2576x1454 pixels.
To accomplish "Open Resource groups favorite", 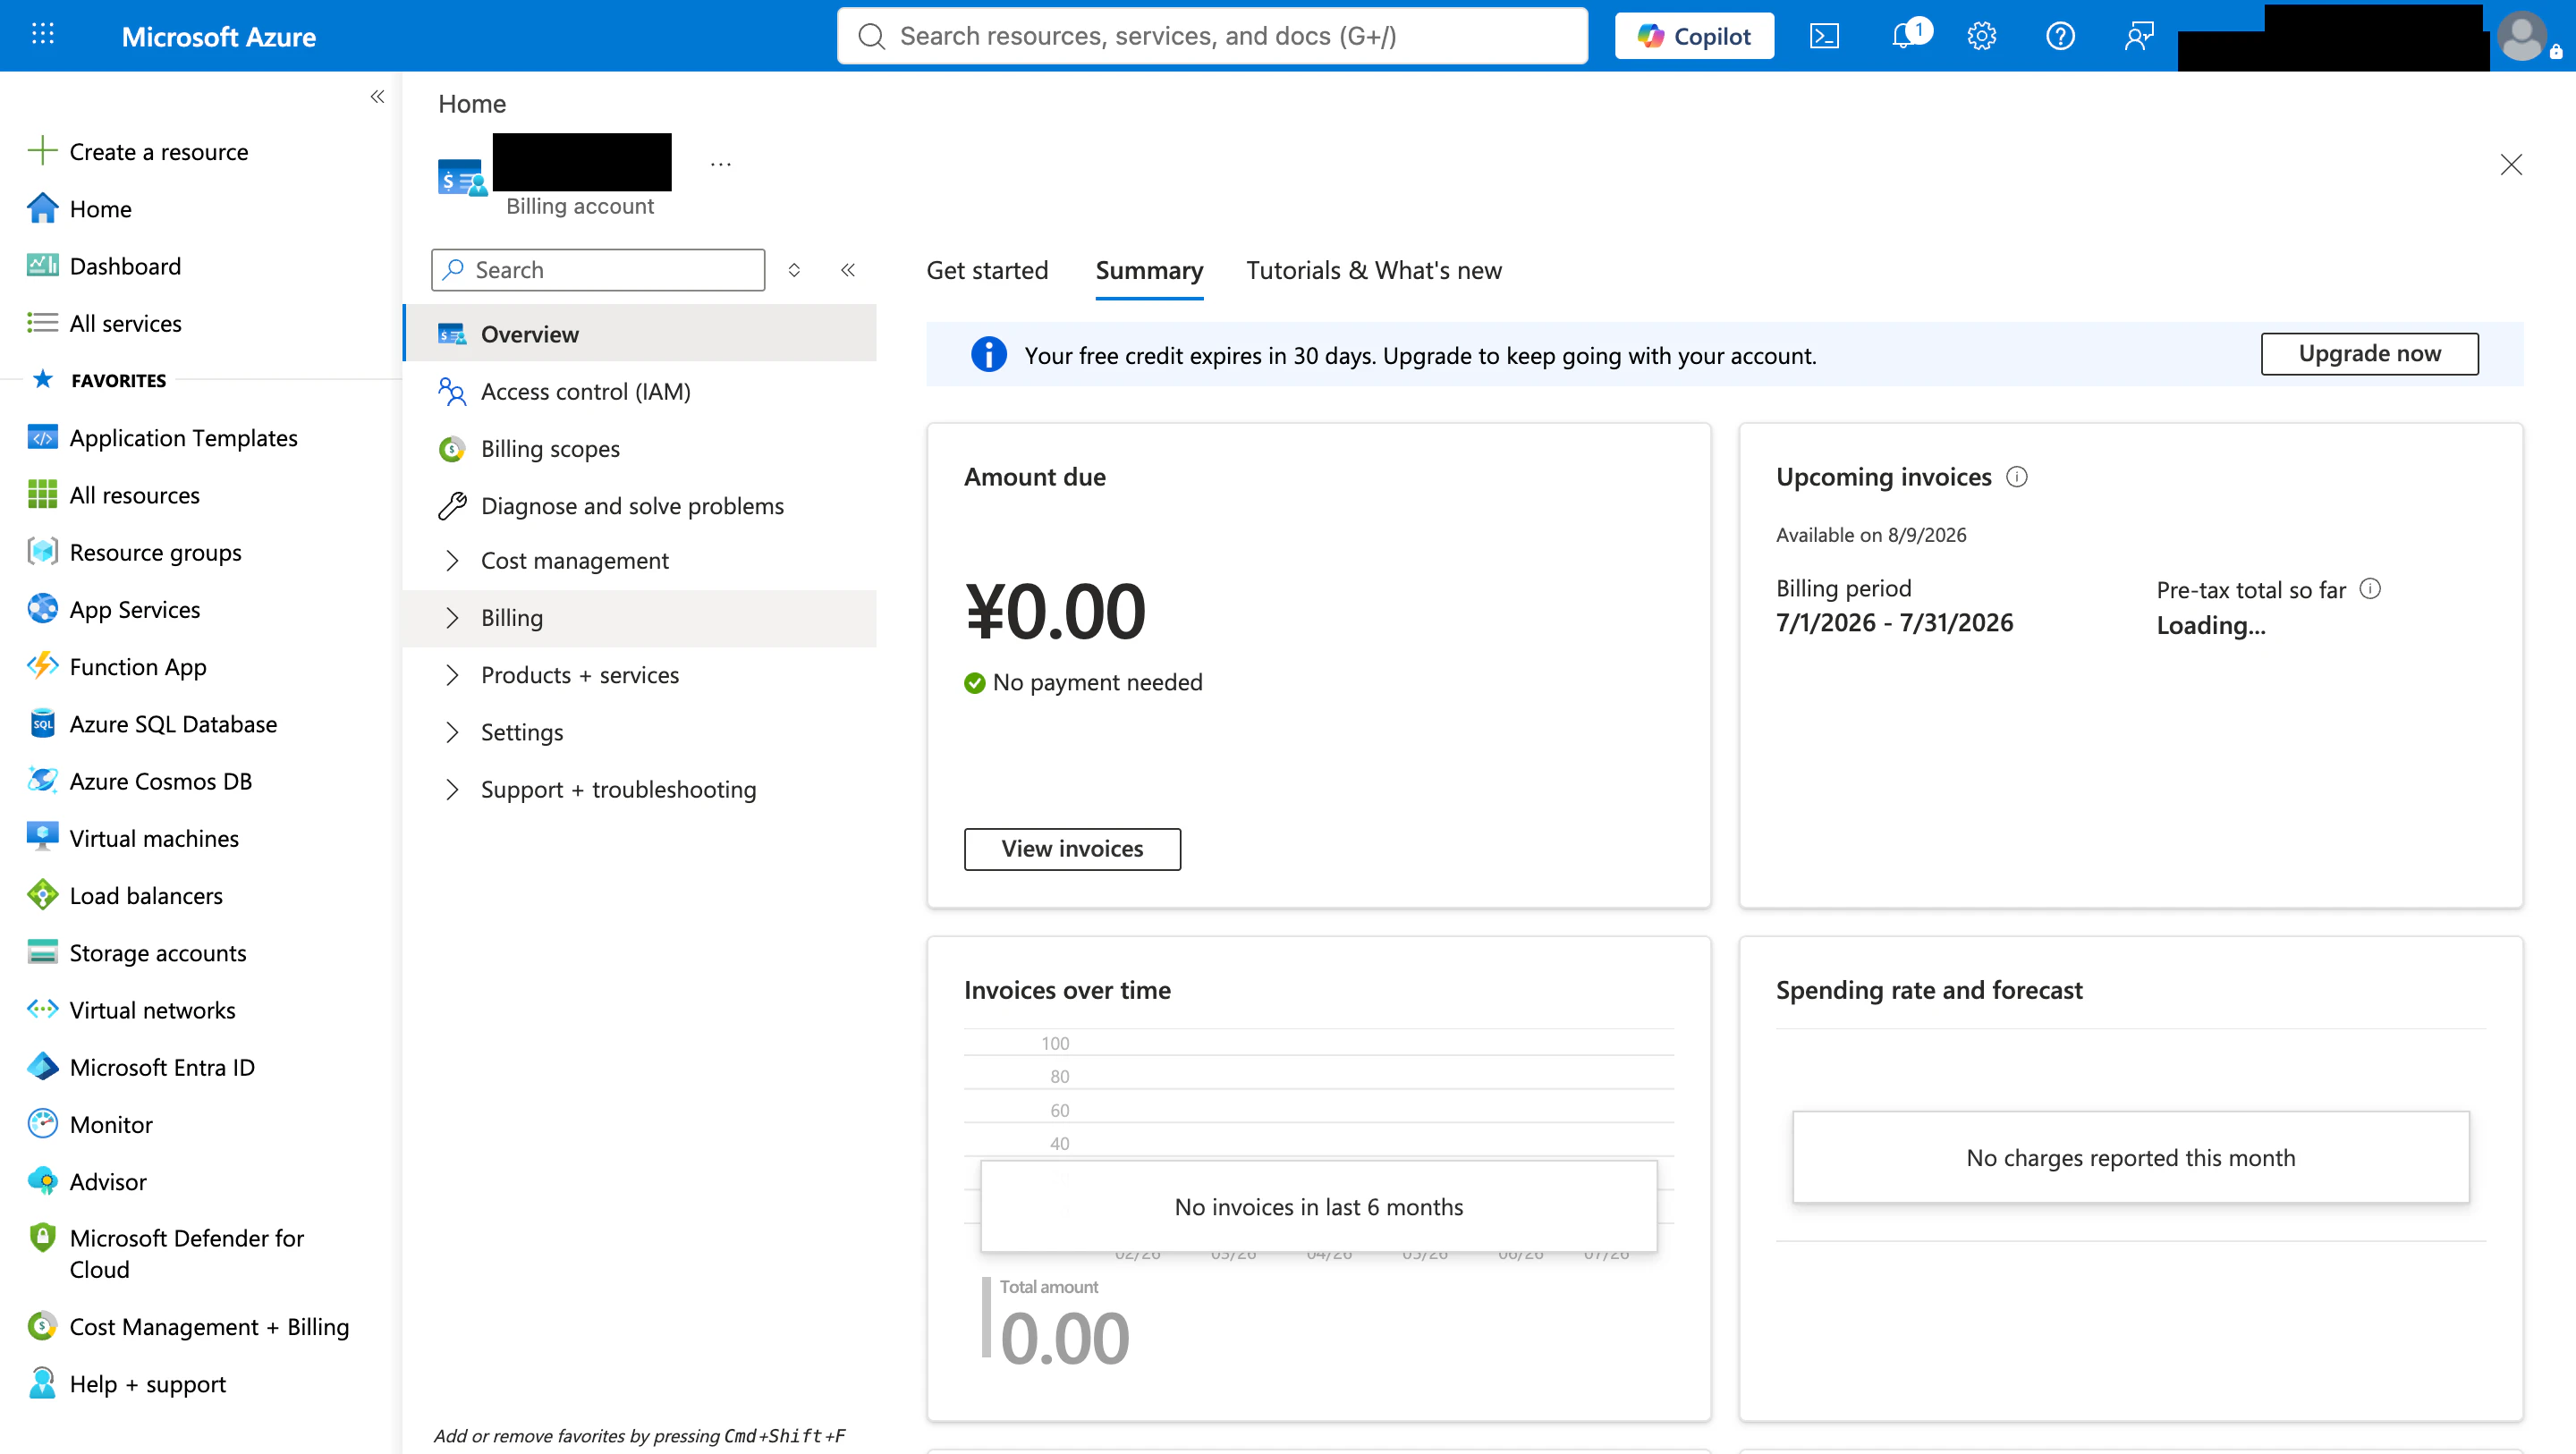I will [x=155, y=551].
